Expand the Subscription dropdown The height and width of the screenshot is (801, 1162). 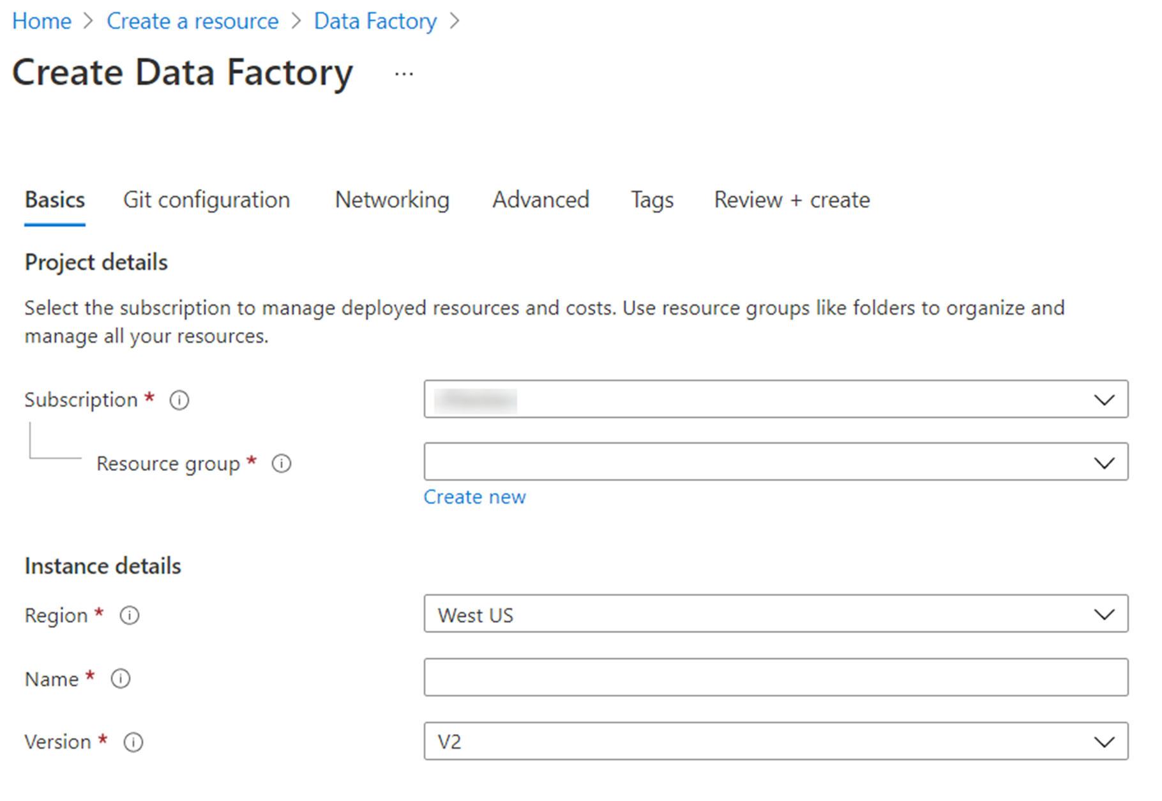point(776,400)
